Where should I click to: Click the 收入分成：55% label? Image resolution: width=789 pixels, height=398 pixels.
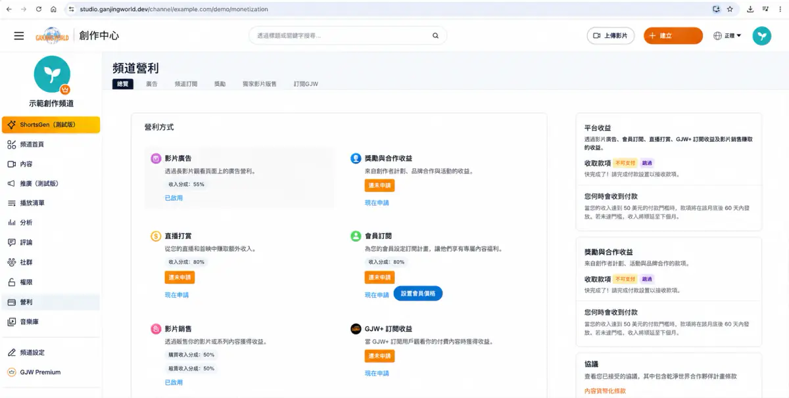tap(187, 185)
